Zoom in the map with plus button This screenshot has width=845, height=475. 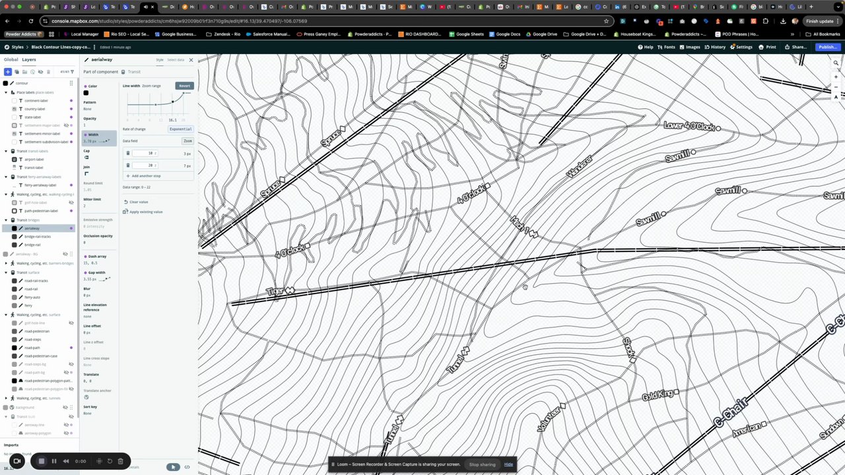835,77
